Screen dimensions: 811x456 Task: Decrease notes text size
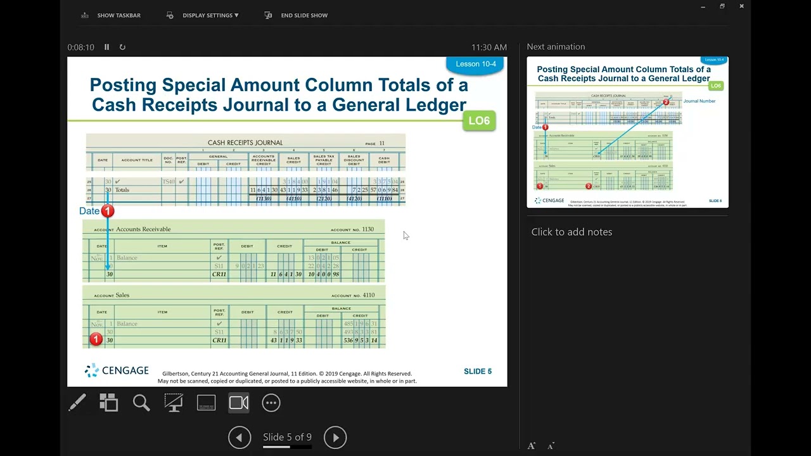point(551,446)
